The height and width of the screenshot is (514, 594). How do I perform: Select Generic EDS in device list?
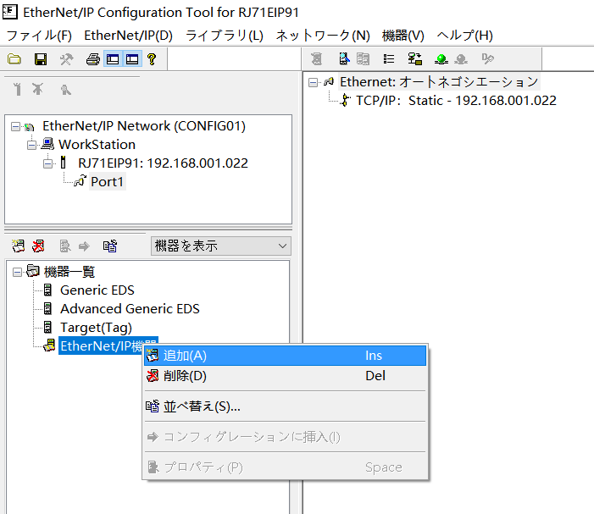click(x=97, y=290)
